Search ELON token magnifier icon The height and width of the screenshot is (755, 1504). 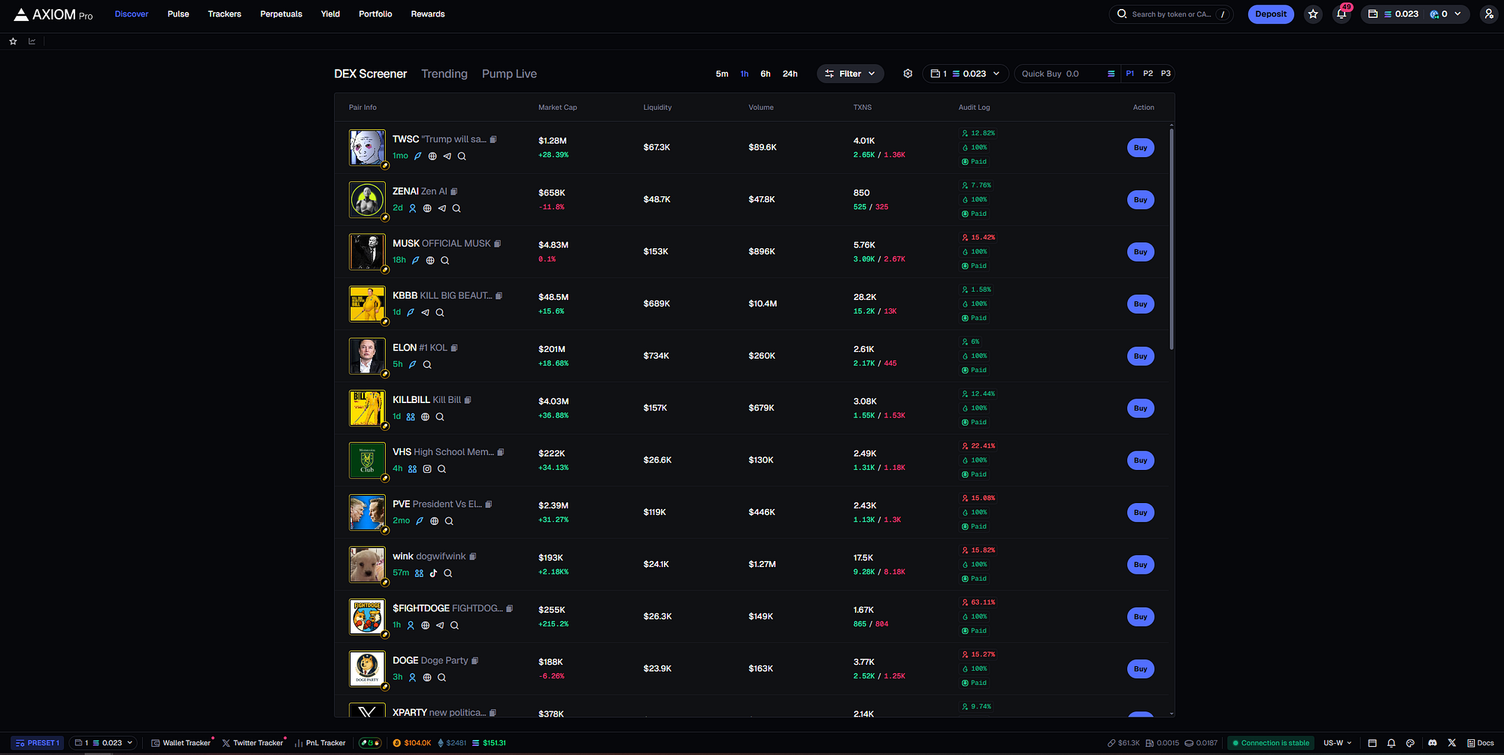[427, 365]
